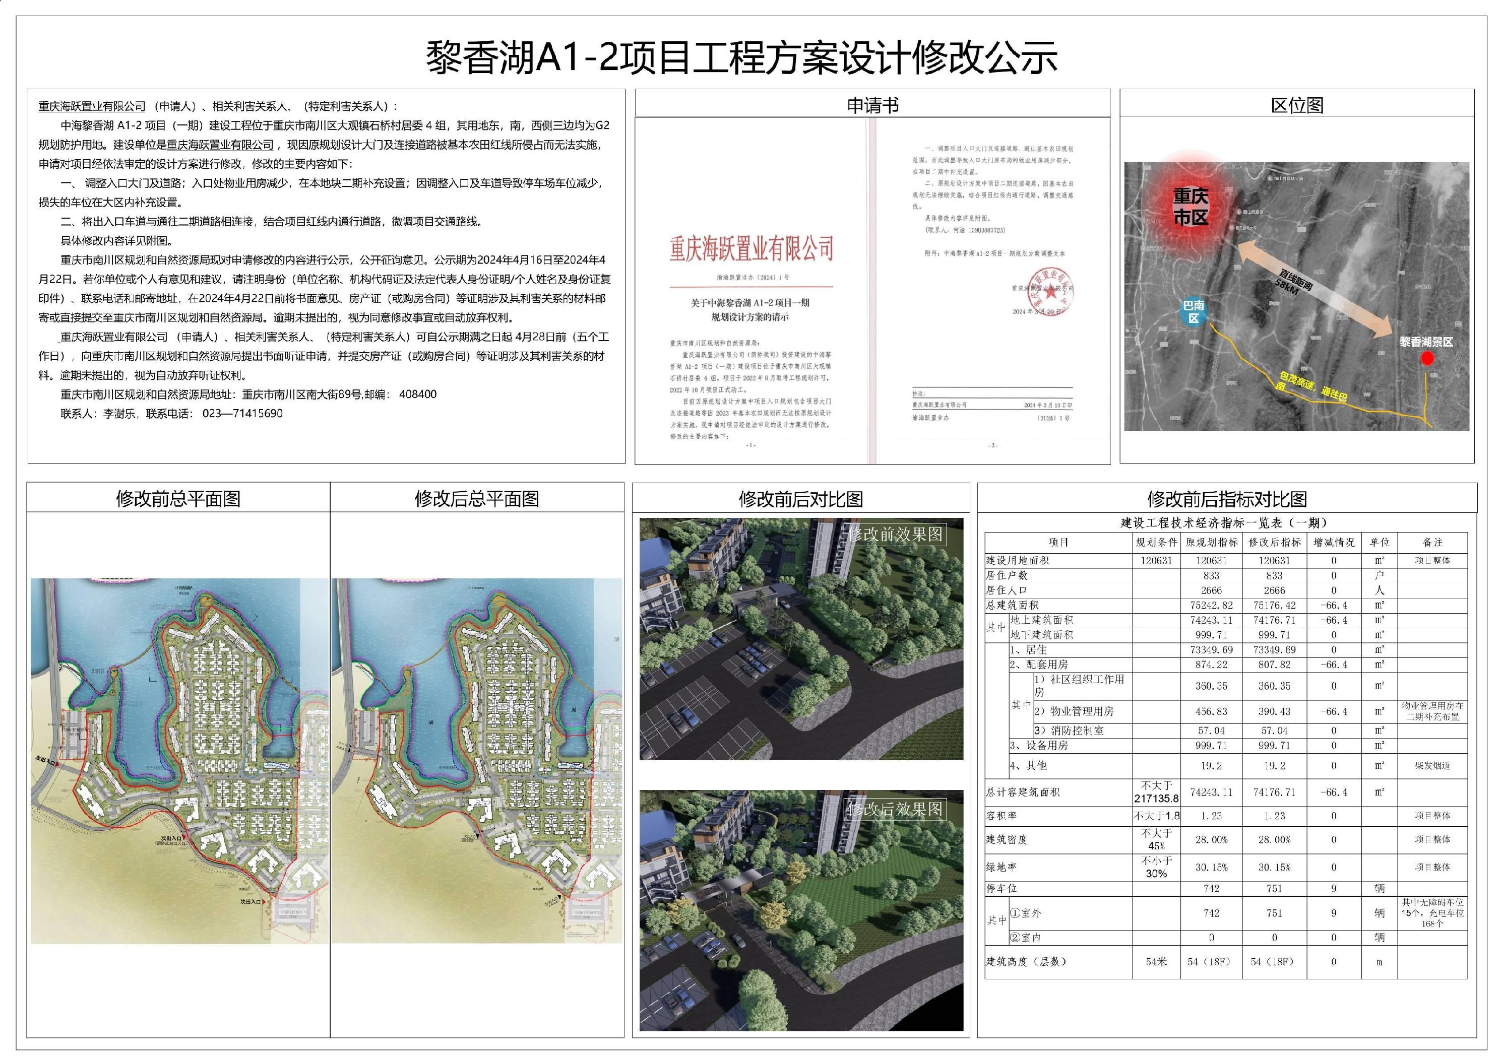The height and width of the screenshot is (1060, 1500).
Task: Click the 修改后总平面图 heading
Action: (x=477, y=499)
